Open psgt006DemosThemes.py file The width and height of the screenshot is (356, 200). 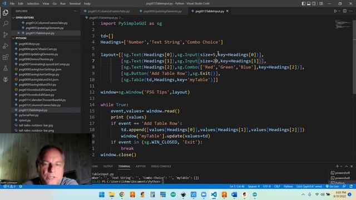36,59
